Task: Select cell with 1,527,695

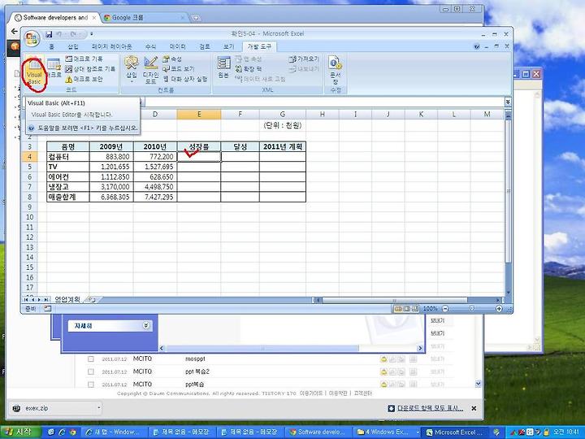Action: click(x=155, y=167)
